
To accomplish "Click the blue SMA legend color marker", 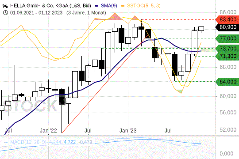I will point(96,6).
